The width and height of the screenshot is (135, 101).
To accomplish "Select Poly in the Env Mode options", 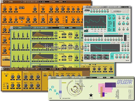I will [8, 85].
